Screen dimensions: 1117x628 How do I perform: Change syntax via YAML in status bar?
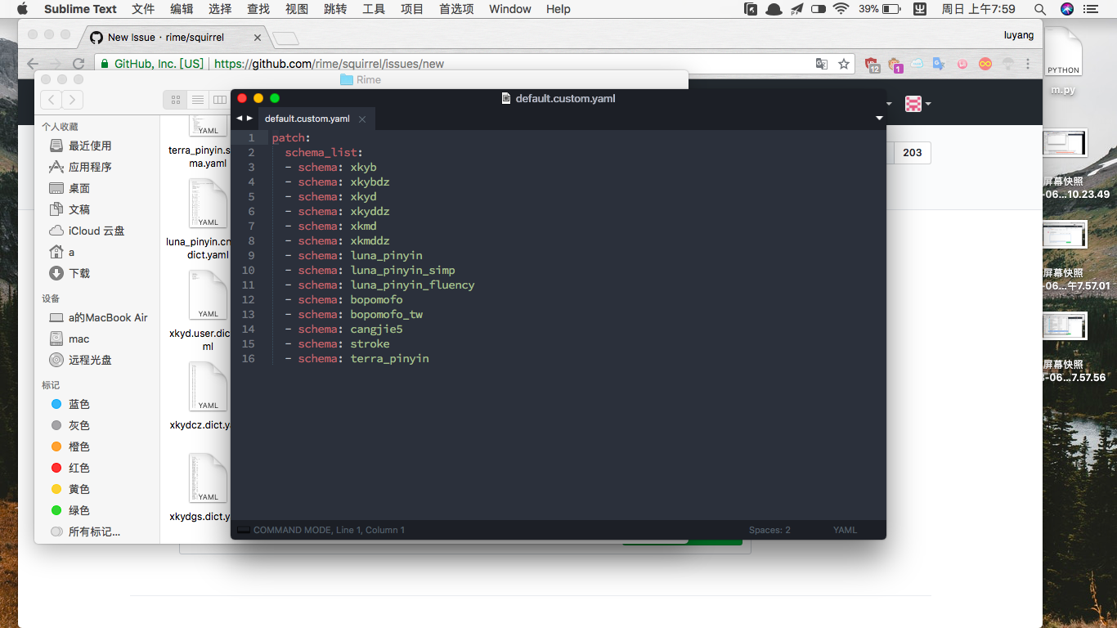(x=845, y=530)
